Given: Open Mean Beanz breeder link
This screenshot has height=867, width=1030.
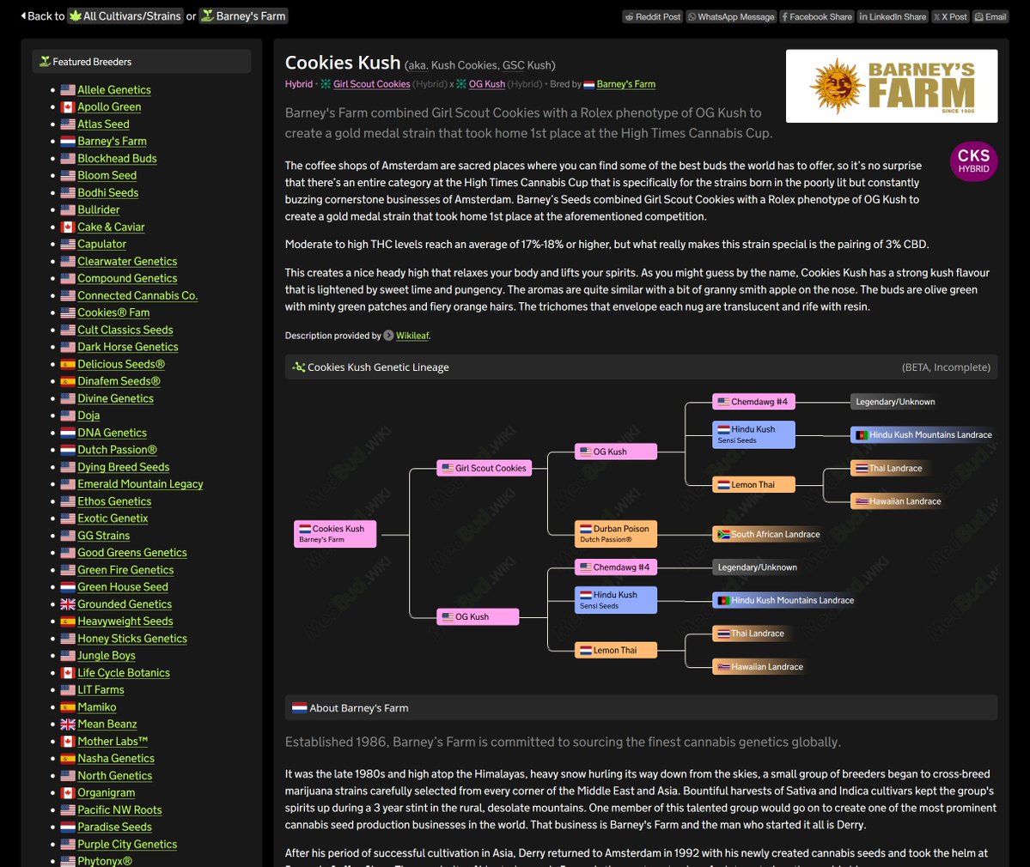Looking at the screenshot, I should click(x=107, y=724).
